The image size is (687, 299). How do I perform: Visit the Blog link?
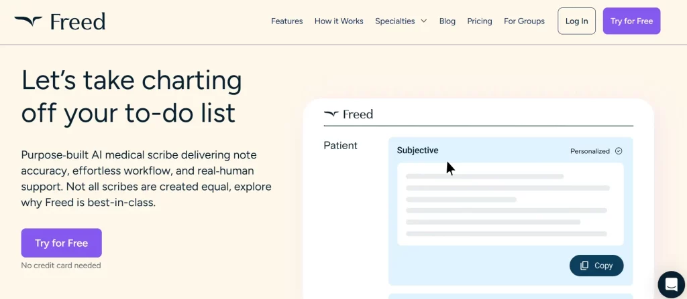pyautogui.click(x=447, y=21)
